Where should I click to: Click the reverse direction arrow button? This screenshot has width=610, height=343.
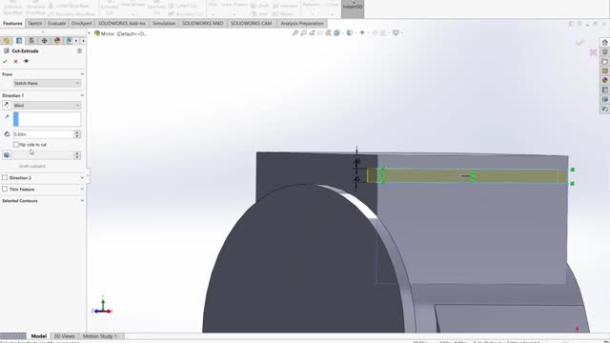tap(7, 106)
